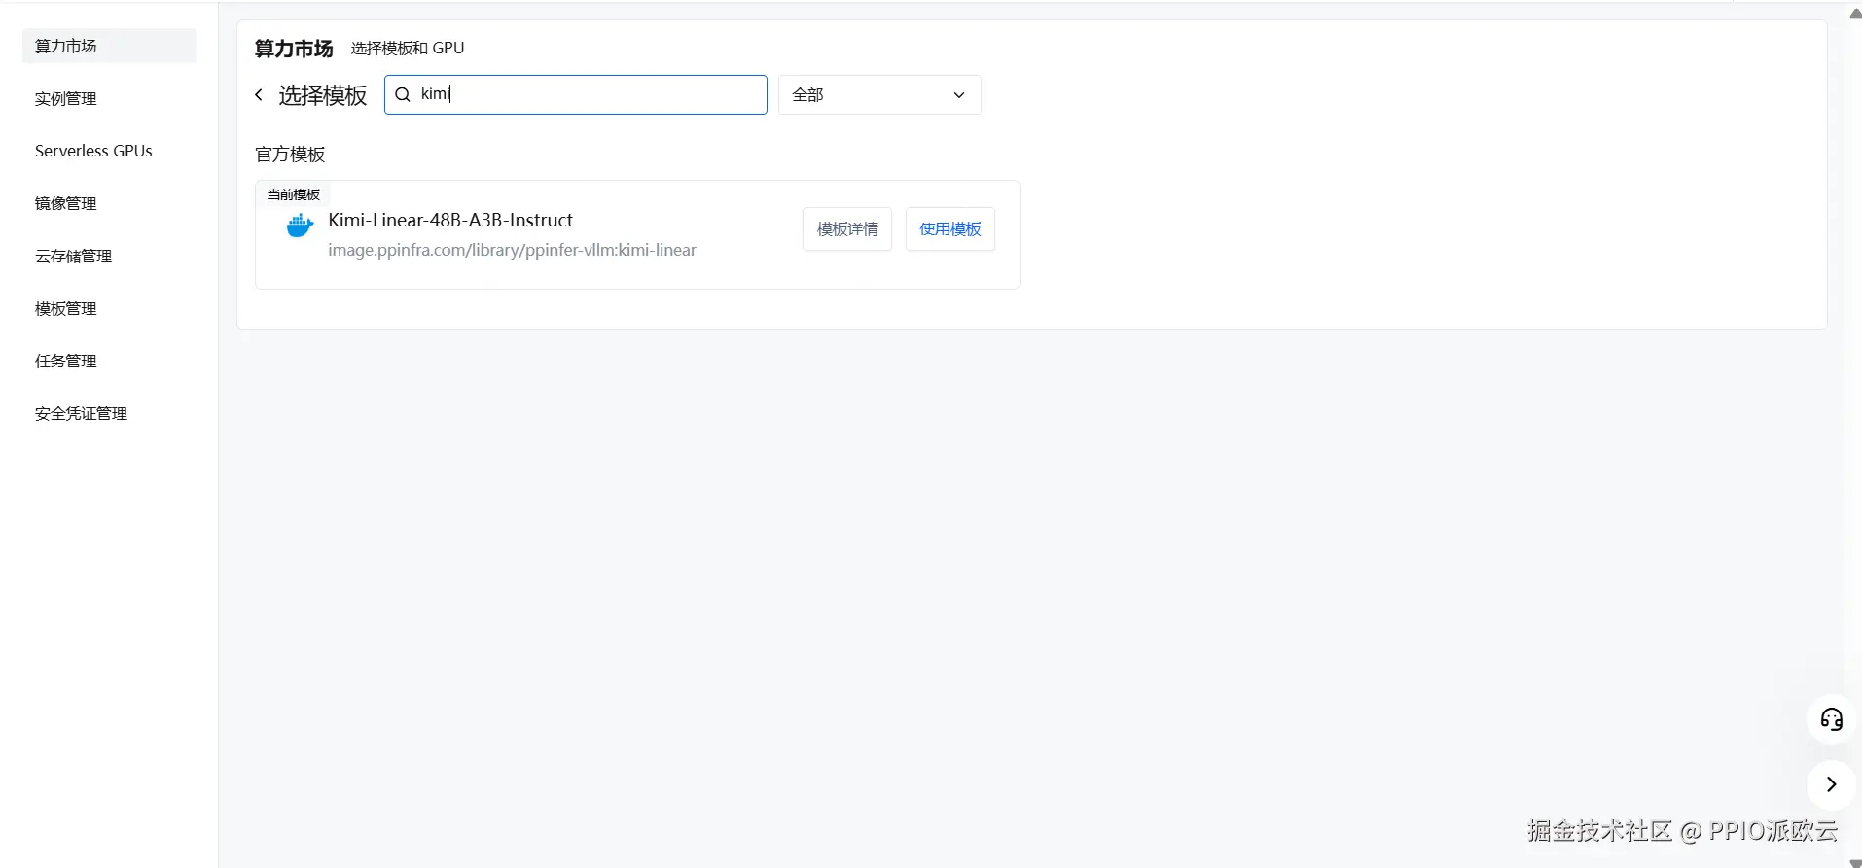Click the 官方模板 section heading
The image size is (1862, 868).
click(290, 155)
